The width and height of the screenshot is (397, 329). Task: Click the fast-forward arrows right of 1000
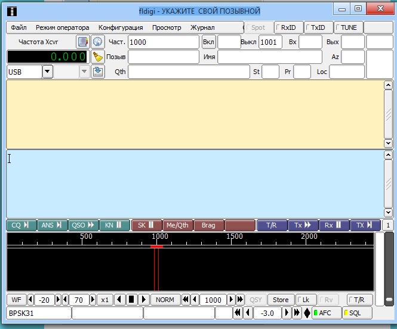240,300
